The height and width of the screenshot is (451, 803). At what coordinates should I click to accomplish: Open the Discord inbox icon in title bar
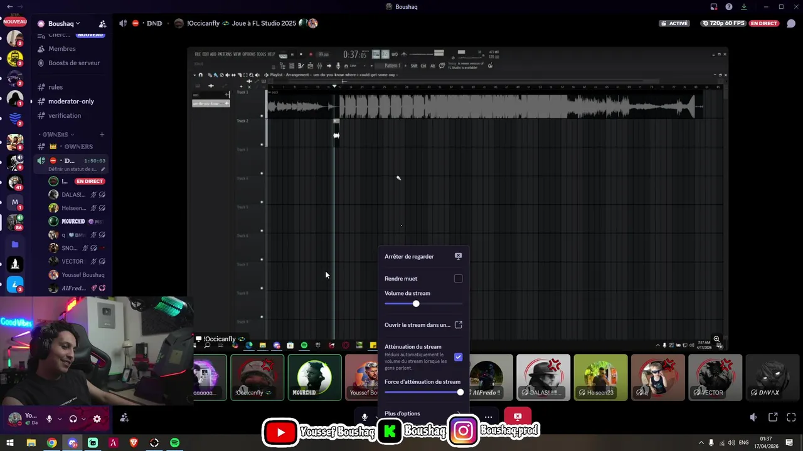click(714, 7)
